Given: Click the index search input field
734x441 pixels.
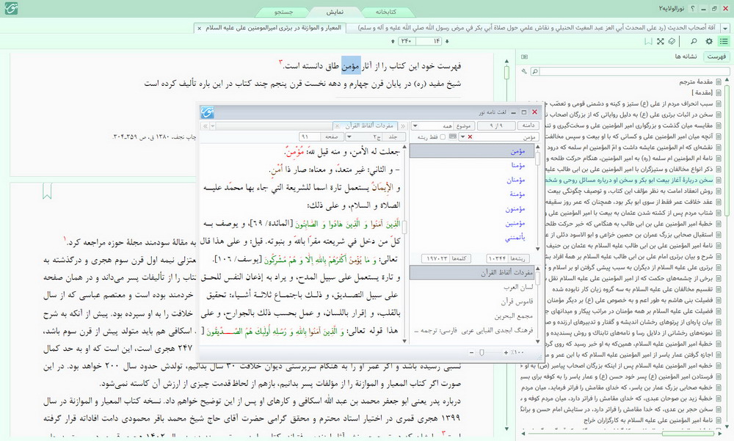Looking at the screenshot, I should coord(634,71).
